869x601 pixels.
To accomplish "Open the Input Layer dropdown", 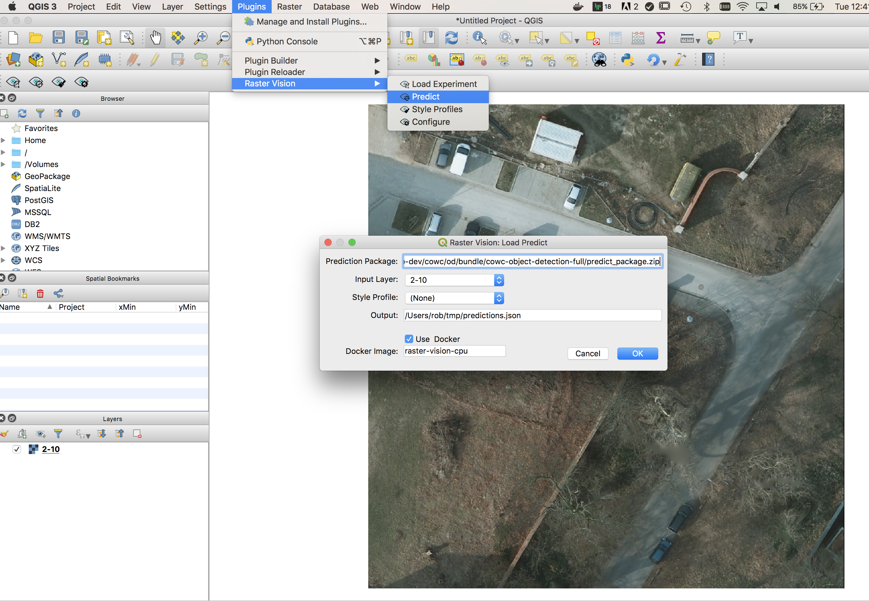I will (x=455, y=280).
